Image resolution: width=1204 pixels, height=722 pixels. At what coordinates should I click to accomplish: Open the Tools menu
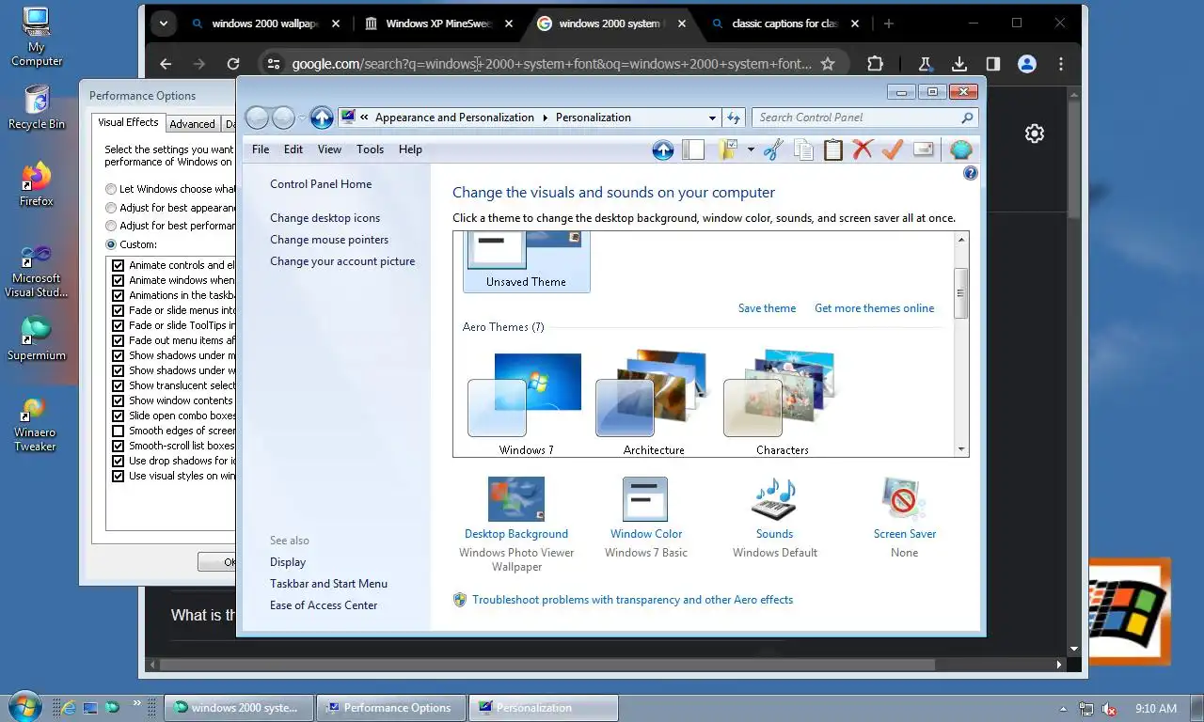tap(370, 149)
